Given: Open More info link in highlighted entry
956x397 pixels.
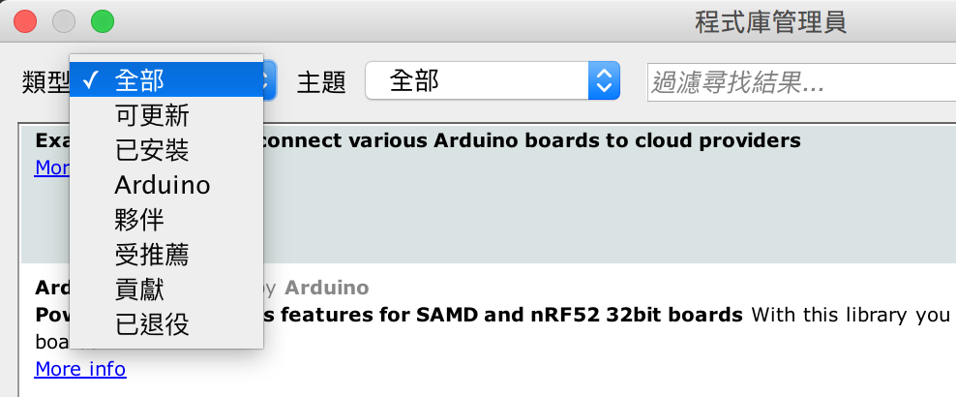Looking at the screenshot, I should pyautogui.click(x=51, y=168).
